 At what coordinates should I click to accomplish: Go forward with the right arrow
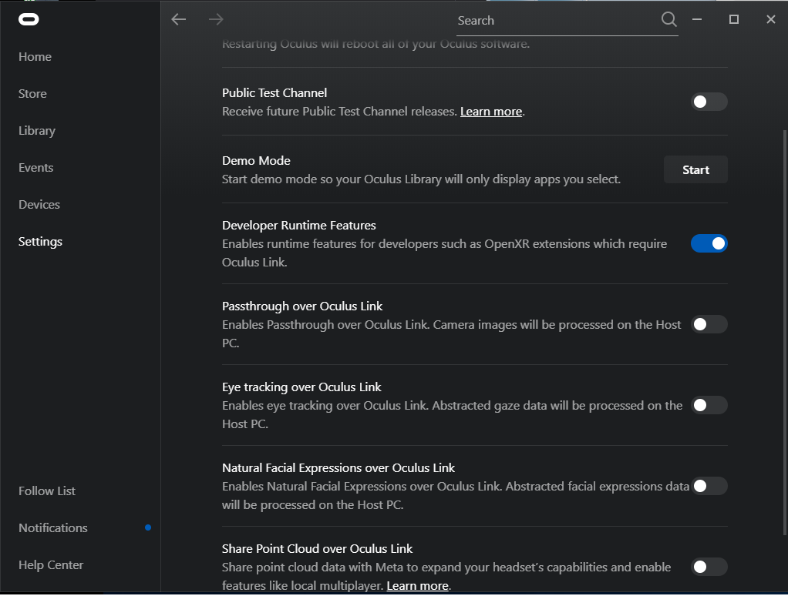pos(216,19)
